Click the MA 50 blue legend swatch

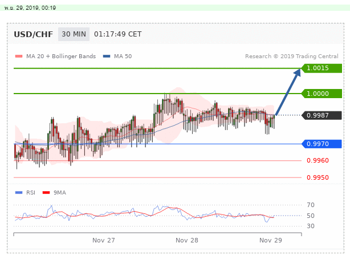(x=107, y=56)
